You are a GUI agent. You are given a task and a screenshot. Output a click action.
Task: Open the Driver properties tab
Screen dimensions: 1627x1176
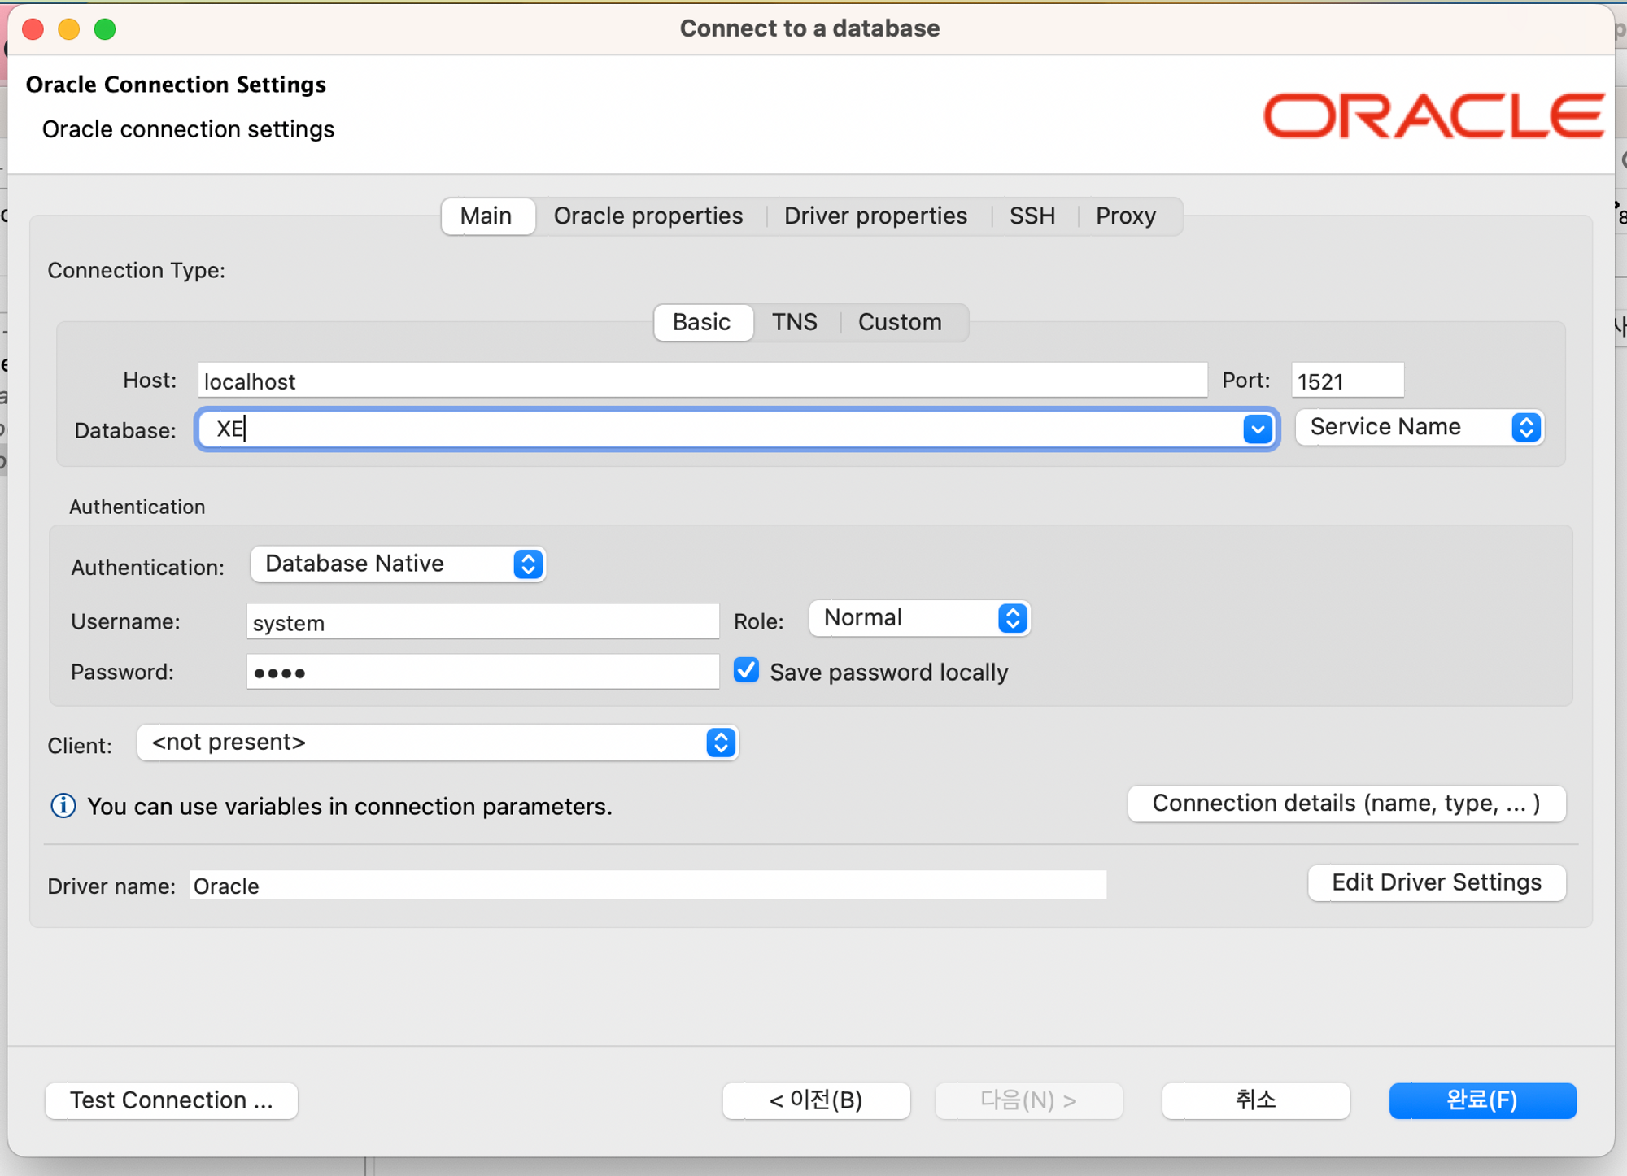pos(875,216)
